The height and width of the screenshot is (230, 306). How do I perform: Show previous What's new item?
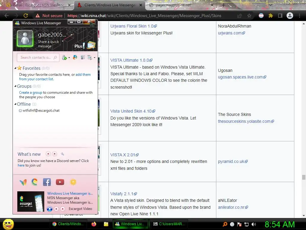[x=48, y=154]
